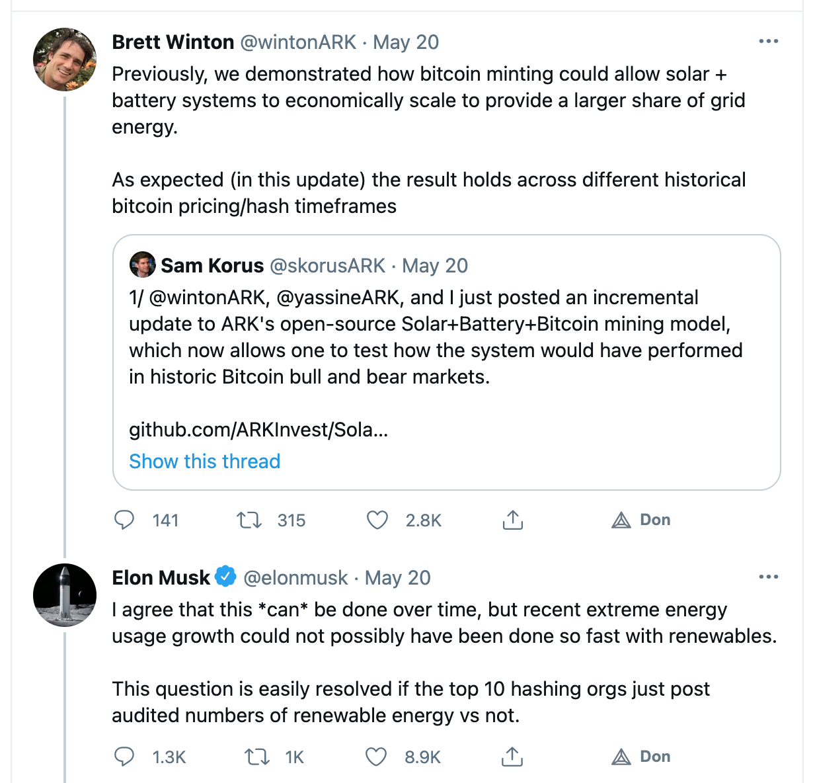Open reply box for Elon Musk's tweet
This screenshot has height=783, width=813.
point(124,757)
